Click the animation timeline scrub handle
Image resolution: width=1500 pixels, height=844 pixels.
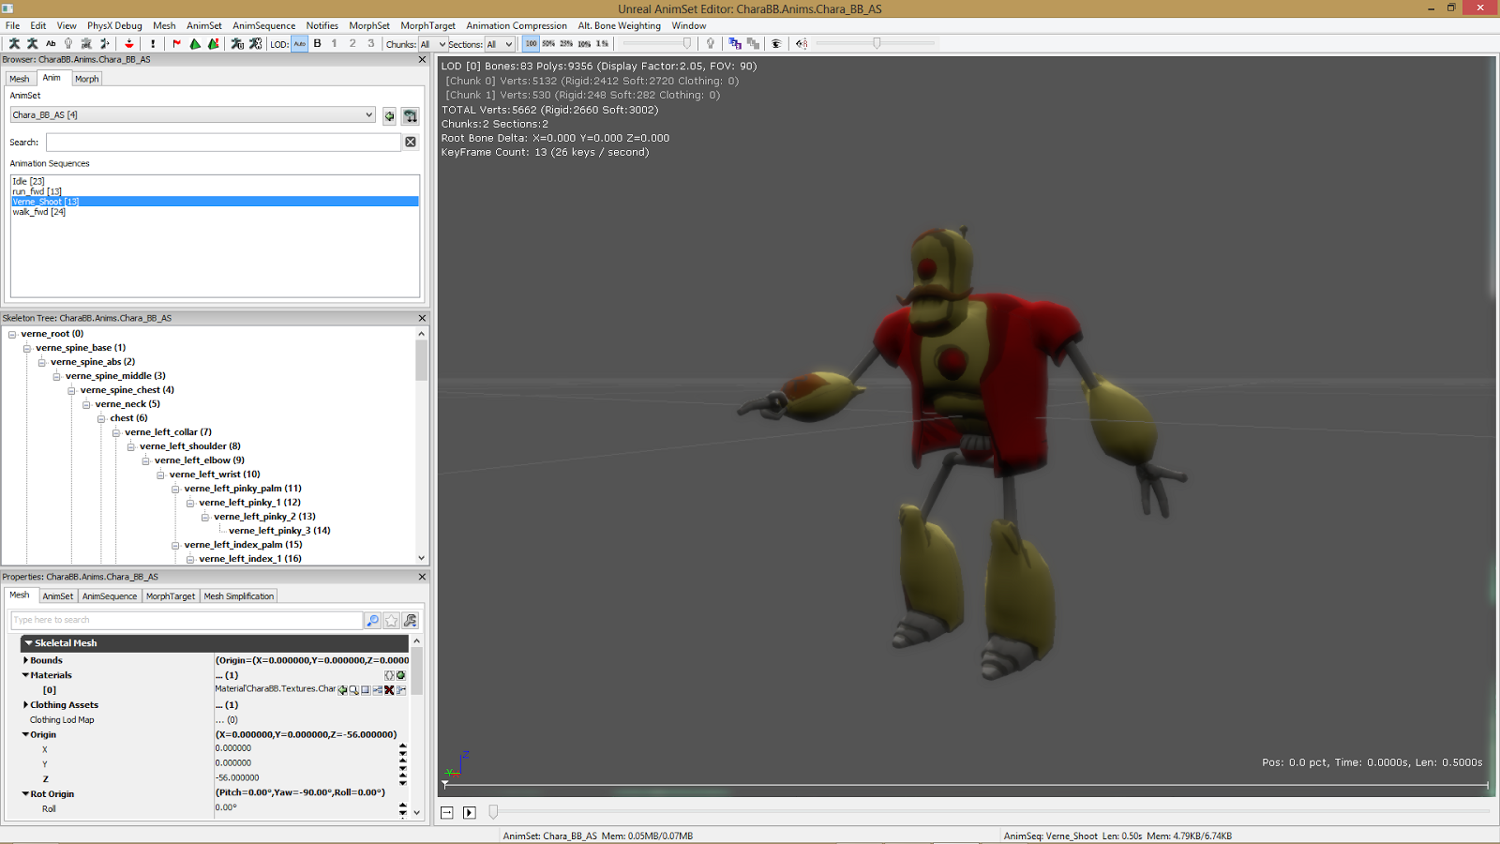point(493,812)
